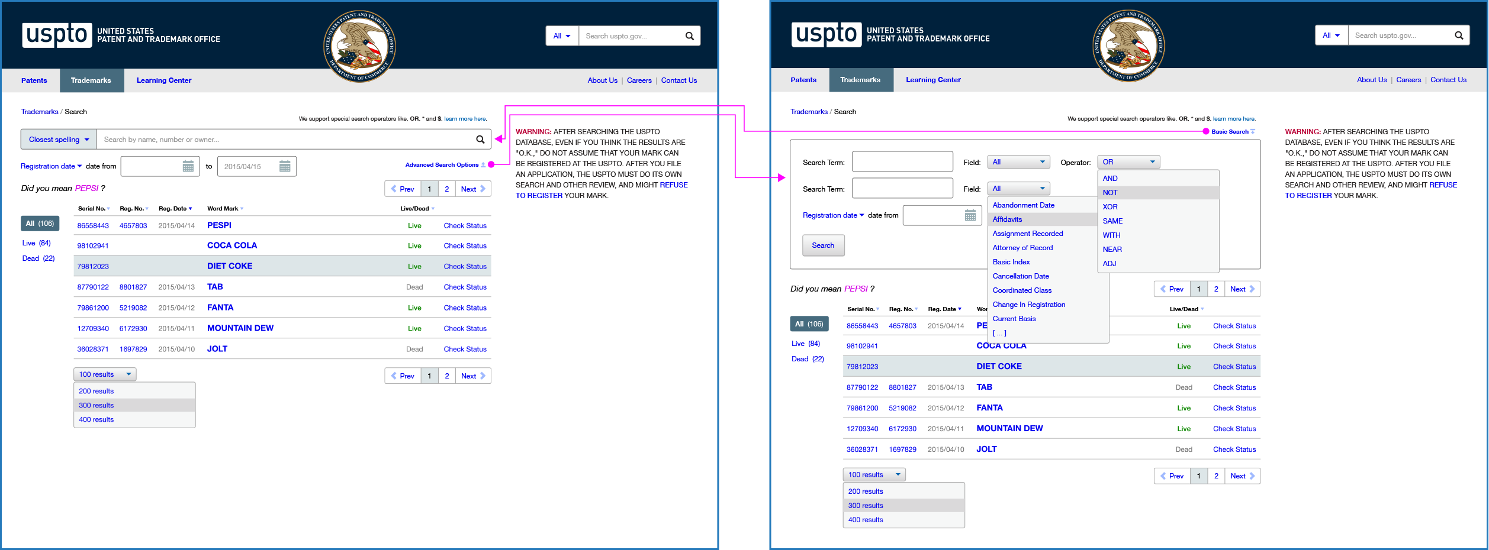The image size is (1489, 550).
Task: Click Live/Dead sort arrow, right mockup
Action: [1202, 309]
